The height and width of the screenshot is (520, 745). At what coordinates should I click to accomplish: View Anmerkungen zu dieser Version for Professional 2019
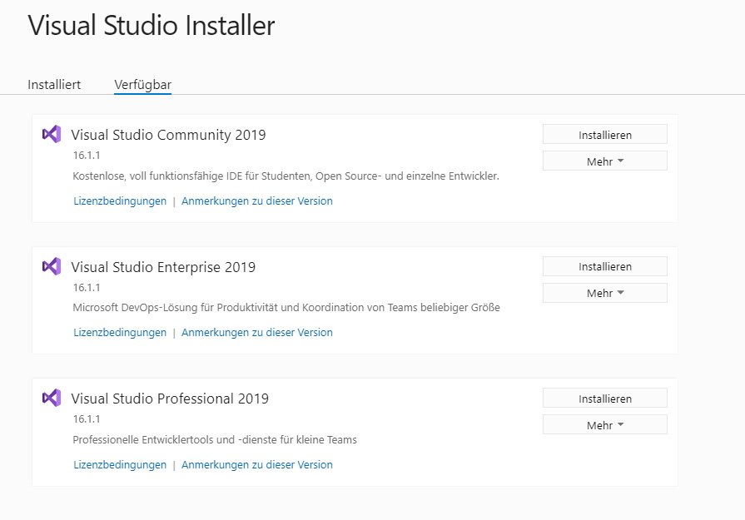(256, 464)
